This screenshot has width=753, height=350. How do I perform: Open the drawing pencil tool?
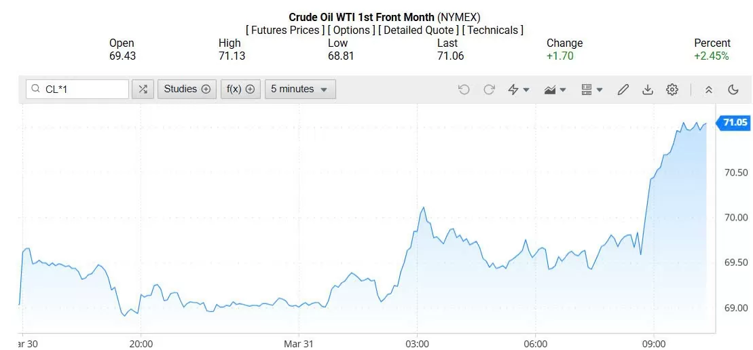tap(623, 90)
